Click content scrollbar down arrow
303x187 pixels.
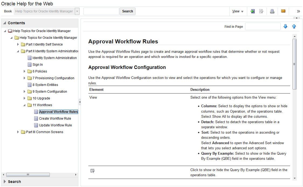(294, 178)
